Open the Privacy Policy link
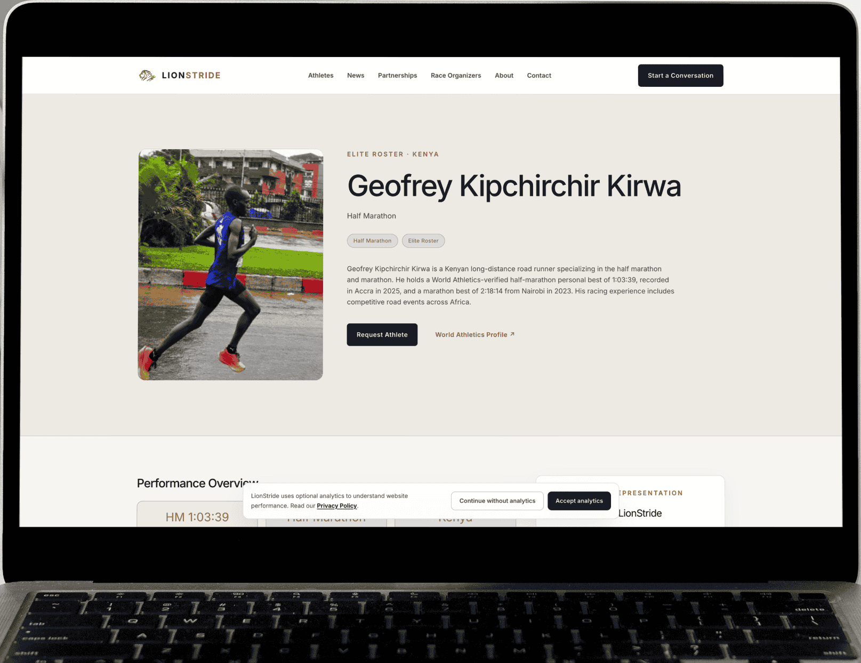The width and height of the screenshot is (861, 663). (336, 506)
